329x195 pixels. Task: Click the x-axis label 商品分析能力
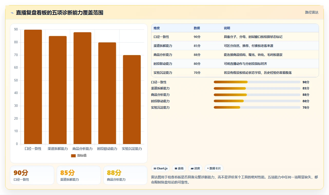pyautogui.click(x=82, y=149)
